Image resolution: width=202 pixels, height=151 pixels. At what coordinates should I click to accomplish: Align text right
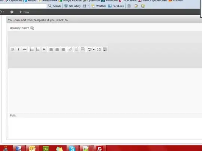point(63,49)
